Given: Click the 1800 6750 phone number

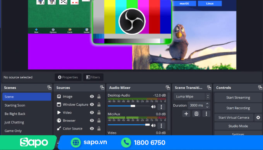Looking at the screenshot, I should click(x=150, y=143).
